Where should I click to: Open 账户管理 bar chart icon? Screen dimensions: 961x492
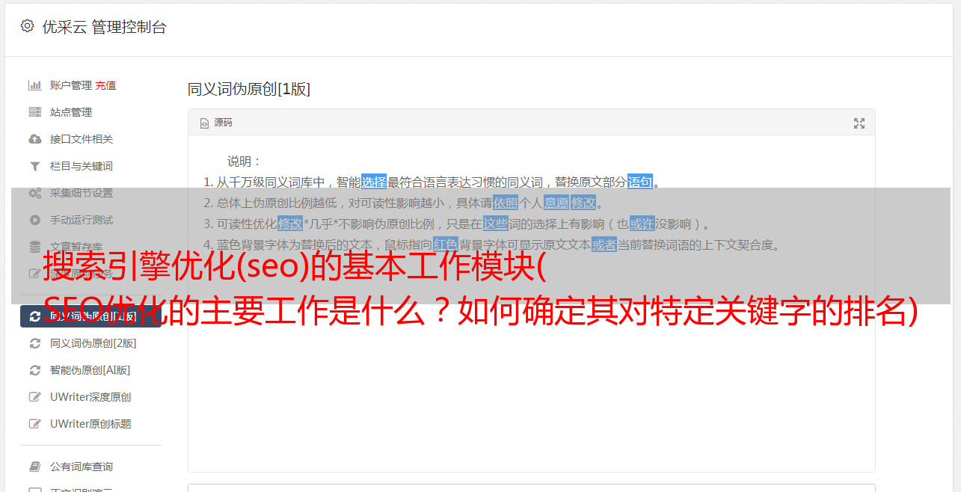(x=34, y=85)
